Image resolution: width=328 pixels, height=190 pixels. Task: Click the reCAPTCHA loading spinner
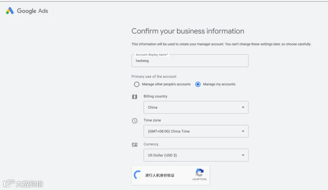pos(137,175)
